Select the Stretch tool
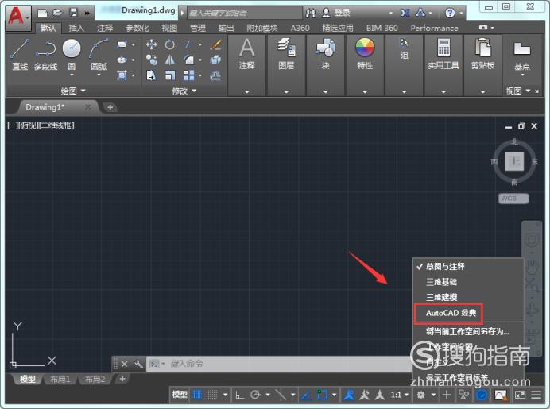 [x=151, y=75]
